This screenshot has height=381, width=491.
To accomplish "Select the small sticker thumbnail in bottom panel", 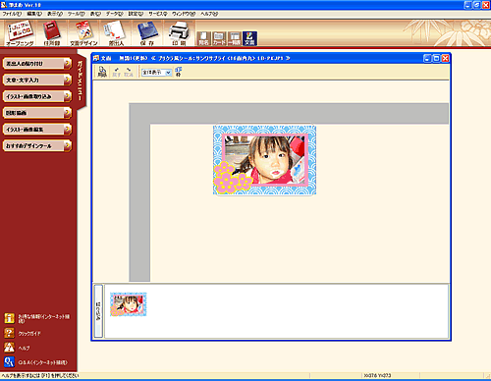I will 129,304.
